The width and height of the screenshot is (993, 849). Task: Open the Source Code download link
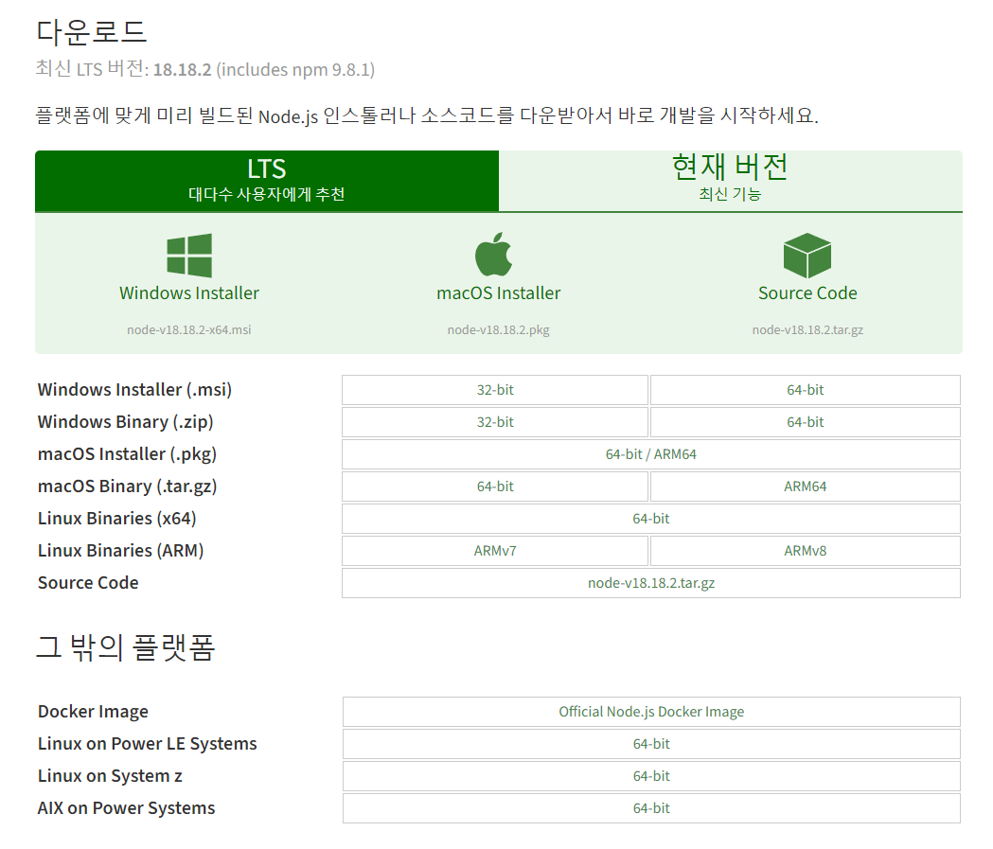point(807,293)
